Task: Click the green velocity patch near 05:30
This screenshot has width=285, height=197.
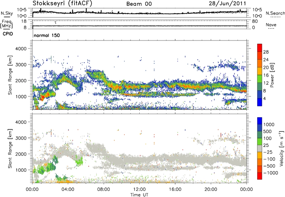Action: click(x=79, y=160)
